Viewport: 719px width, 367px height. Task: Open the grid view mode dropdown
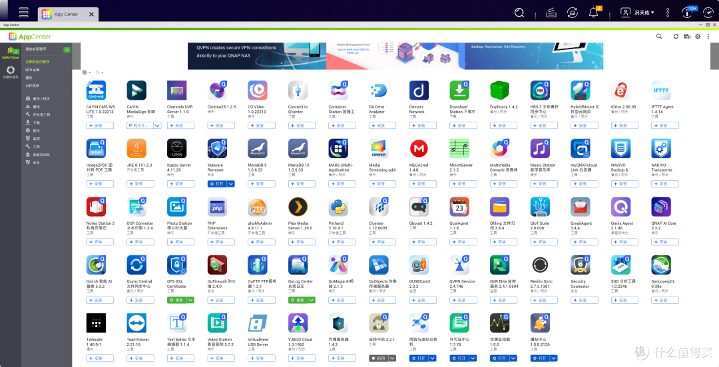pyautogui.click(x=86, y=72)
